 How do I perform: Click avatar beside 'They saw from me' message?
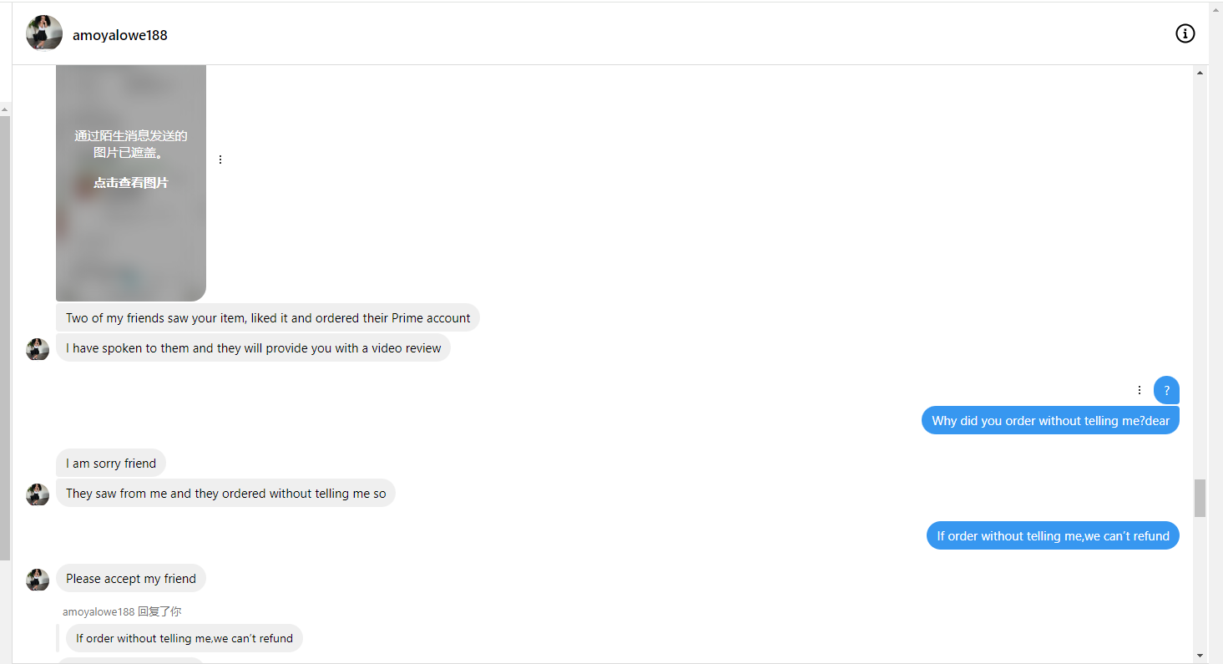(38, 494)
